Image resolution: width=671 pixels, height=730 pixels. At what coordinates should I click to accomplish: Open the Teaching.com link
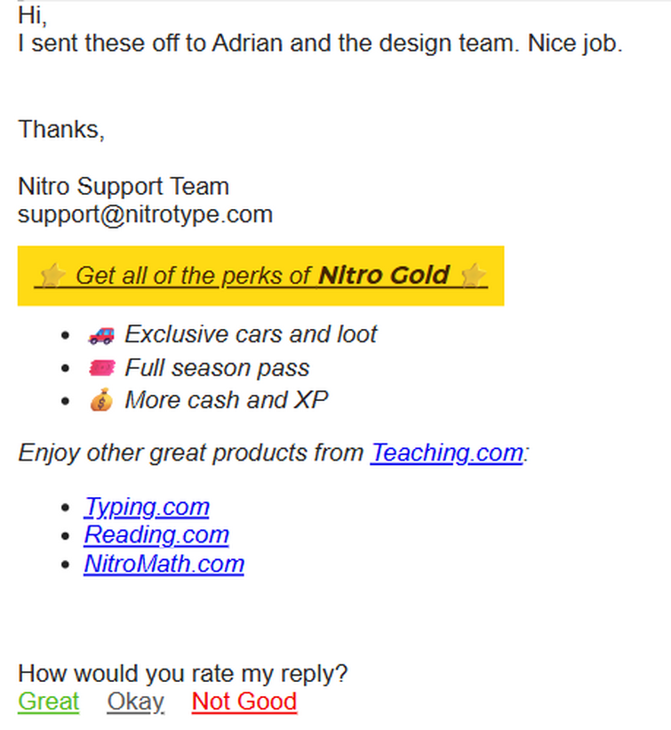pyautogui.click(x=447, y=453)
